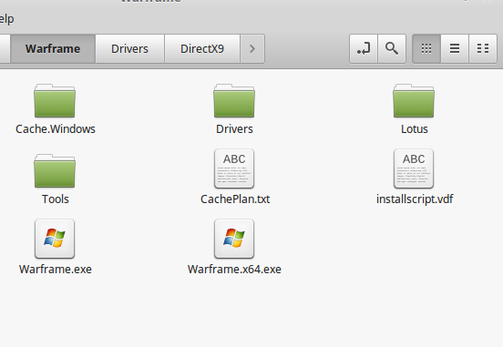Click the Drivers folder name label
The width and height of the screenshot is (503, 347).
234,129
